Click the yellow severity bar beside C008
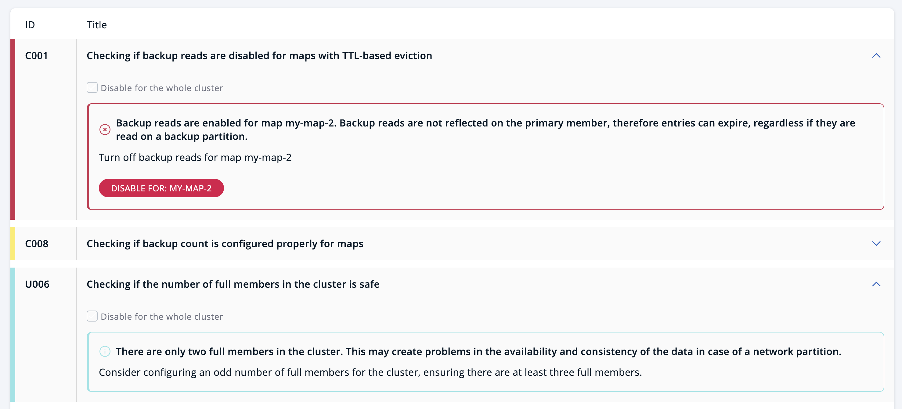Viewport: 902px width, 409px height. click(x=13, y=244)
